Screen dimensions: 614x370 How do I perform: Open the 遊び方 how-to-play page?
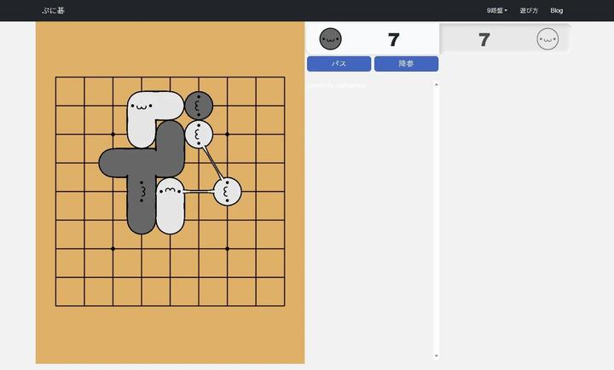coord(529,10)
